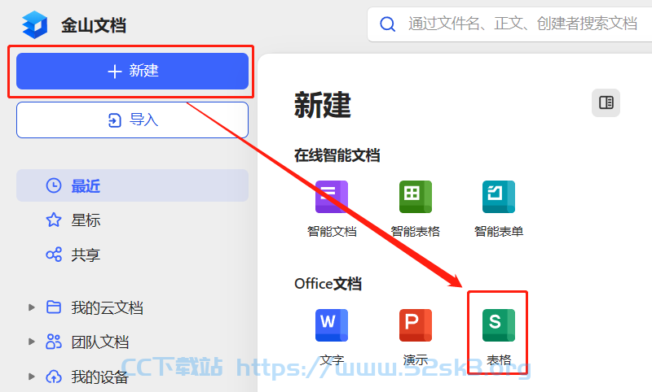Expand the 我的设备 tree arrow
652x392 pixels.
click(x=31, y=377)
